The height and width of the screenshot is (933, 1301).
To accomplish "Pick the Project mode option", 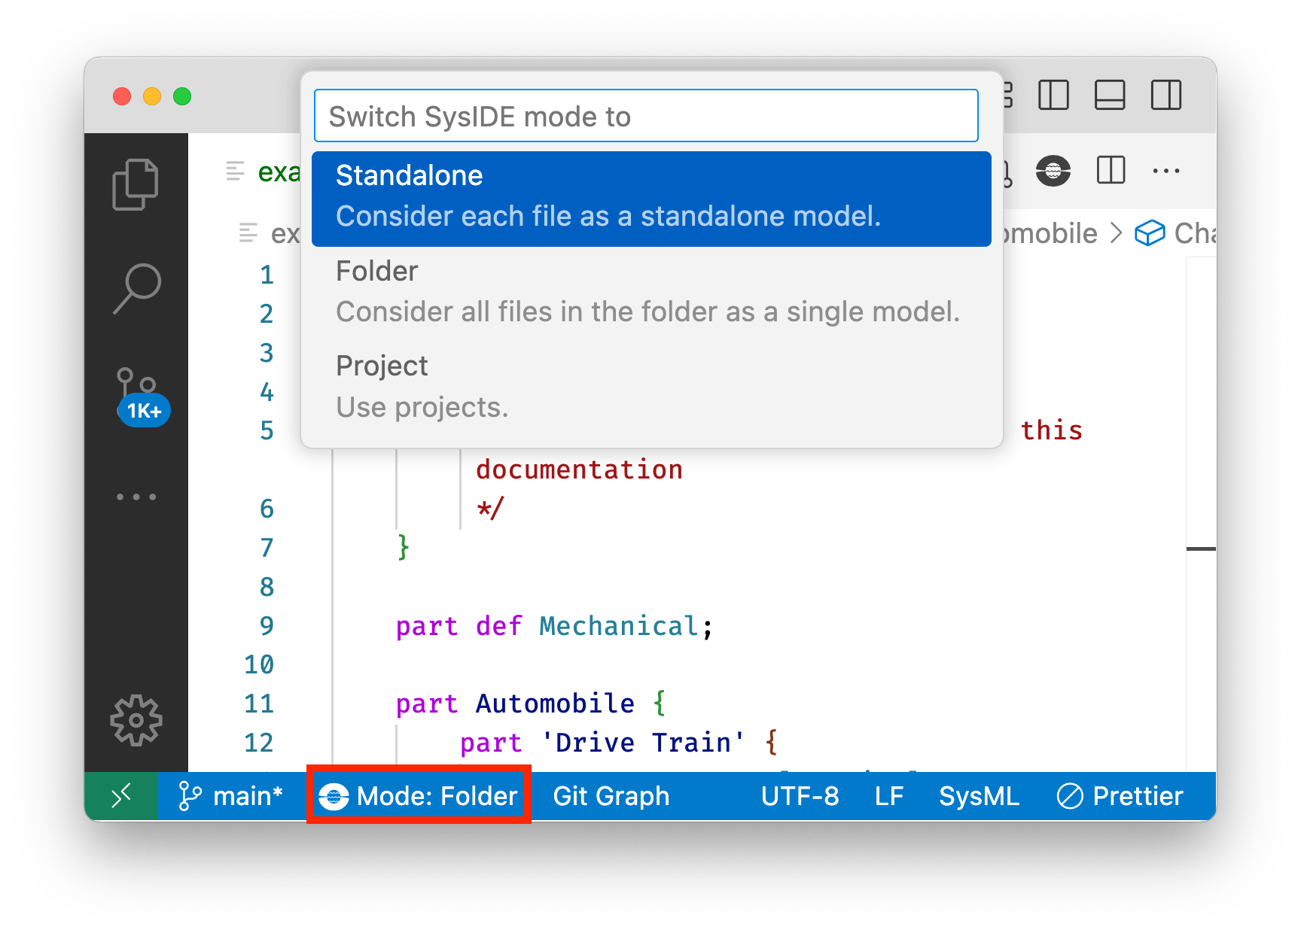I will (650, 387).
